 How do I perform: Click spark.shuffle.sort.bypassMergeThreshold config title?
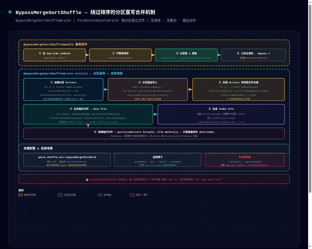(x=67, y=157)
